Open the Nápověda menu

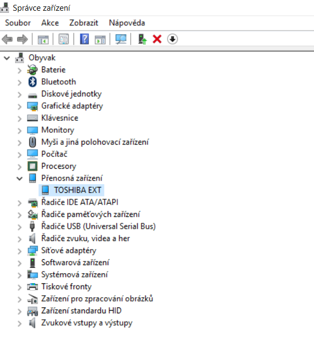127,22
